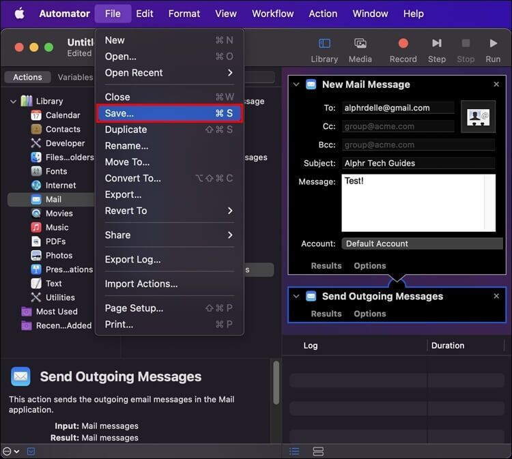
Task: Open the Workflow menu in menu bar
Action: click(272, 14)
